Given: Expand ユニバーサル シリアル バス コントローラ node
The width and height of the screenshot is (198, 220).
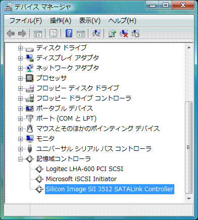Looking at the screenshot, I should [20, 149].
